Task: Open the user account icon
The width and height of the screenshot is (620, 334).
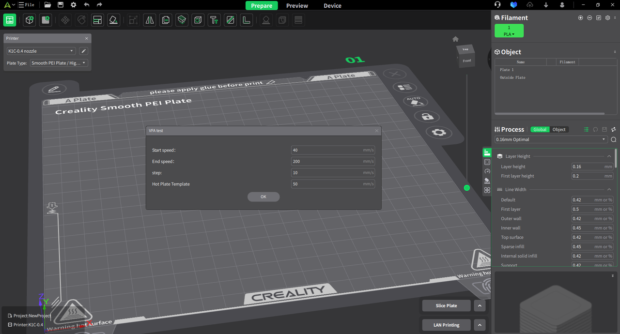Action: [x=562, y=5]
